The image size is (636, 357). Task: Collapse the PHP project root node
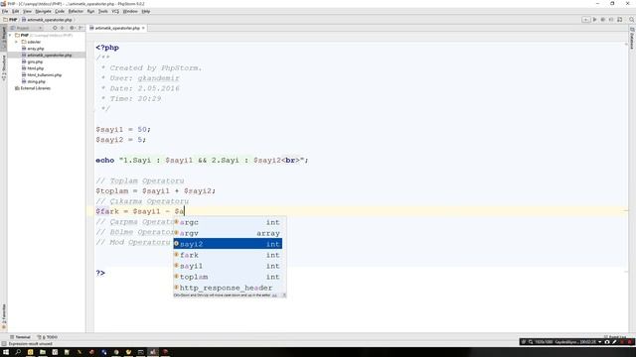point(10,36)
